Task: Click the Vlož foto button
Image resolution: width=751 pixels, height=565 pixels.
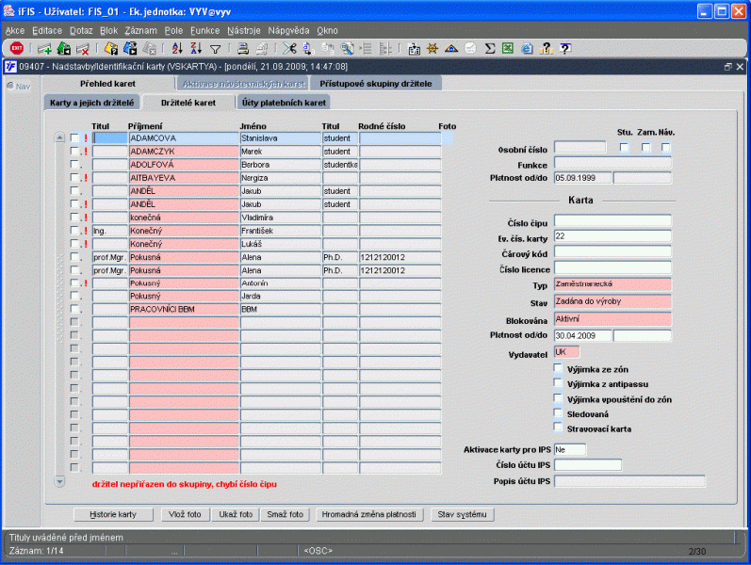Action: click(185, 515)
